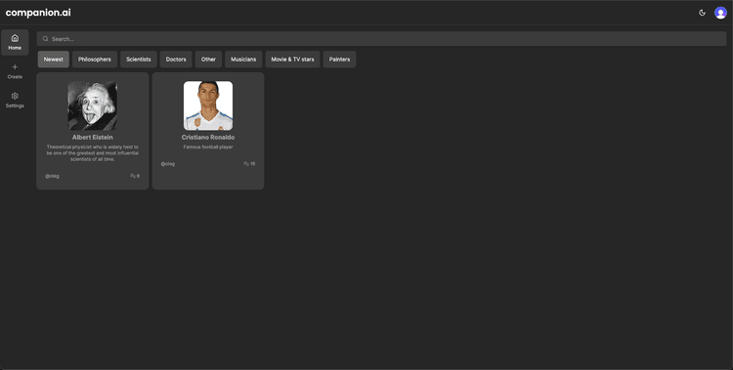Filter by Doctors category
The image size is (733, 370).
click(x=176, y=60)
